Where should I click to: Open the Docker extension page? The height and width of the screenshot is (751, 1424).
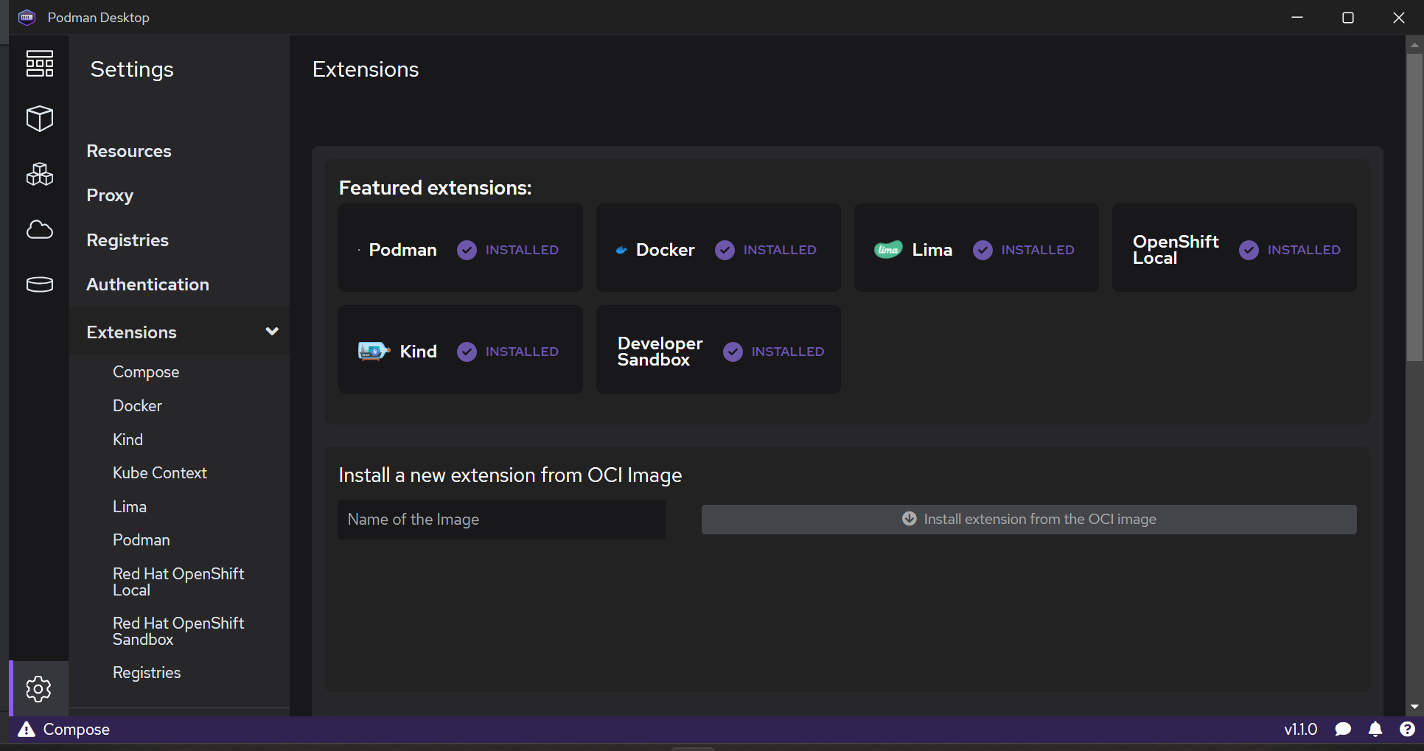tap(137, 406)
